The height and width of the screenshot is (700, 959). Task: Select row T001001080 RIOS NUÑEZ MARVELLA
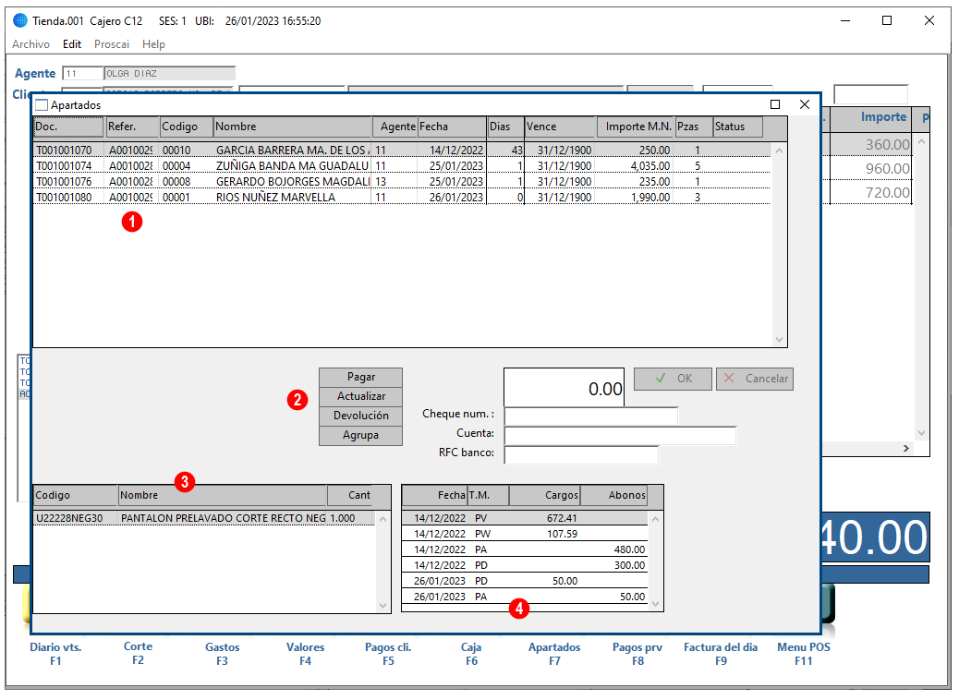[401, 198]
